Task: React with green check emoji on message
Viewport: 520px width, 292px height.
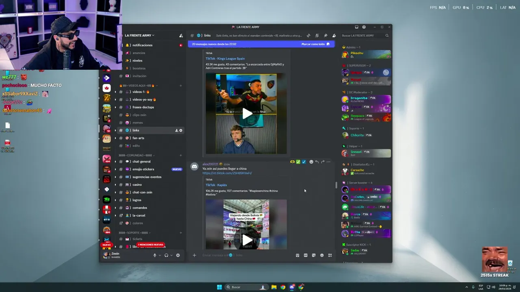Action: tap(298, 162)
